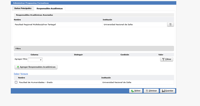Viewport: 200px width, 106px height.
Task: Click the trash icon on Eliminar button
Action: point(147,91)
